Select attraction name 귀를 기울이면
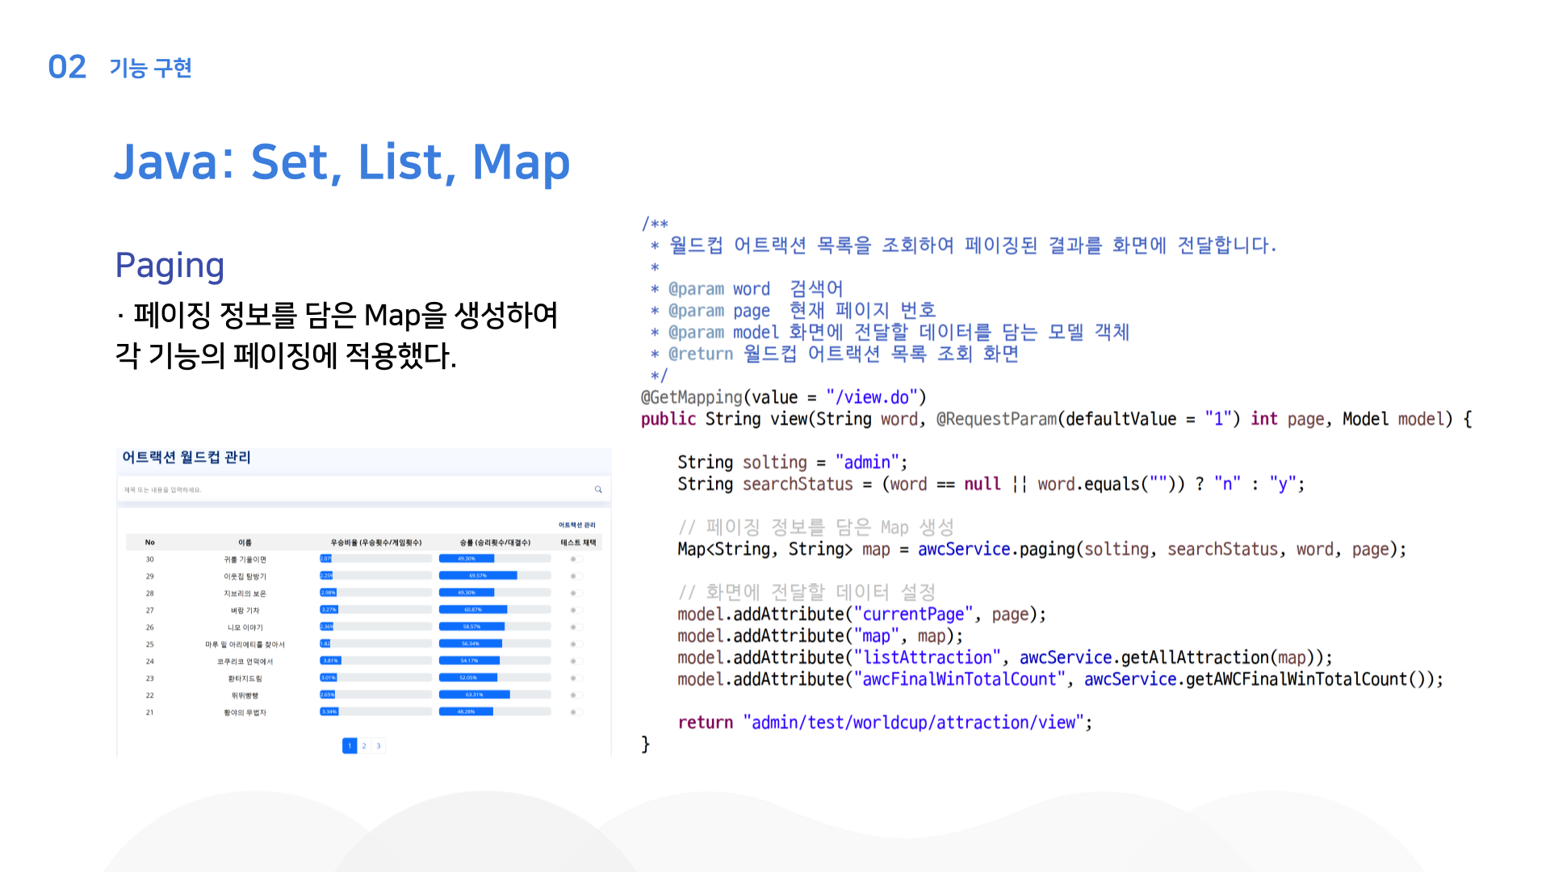Viewport: 1550px width, 872px height. [x=245, y=559]
